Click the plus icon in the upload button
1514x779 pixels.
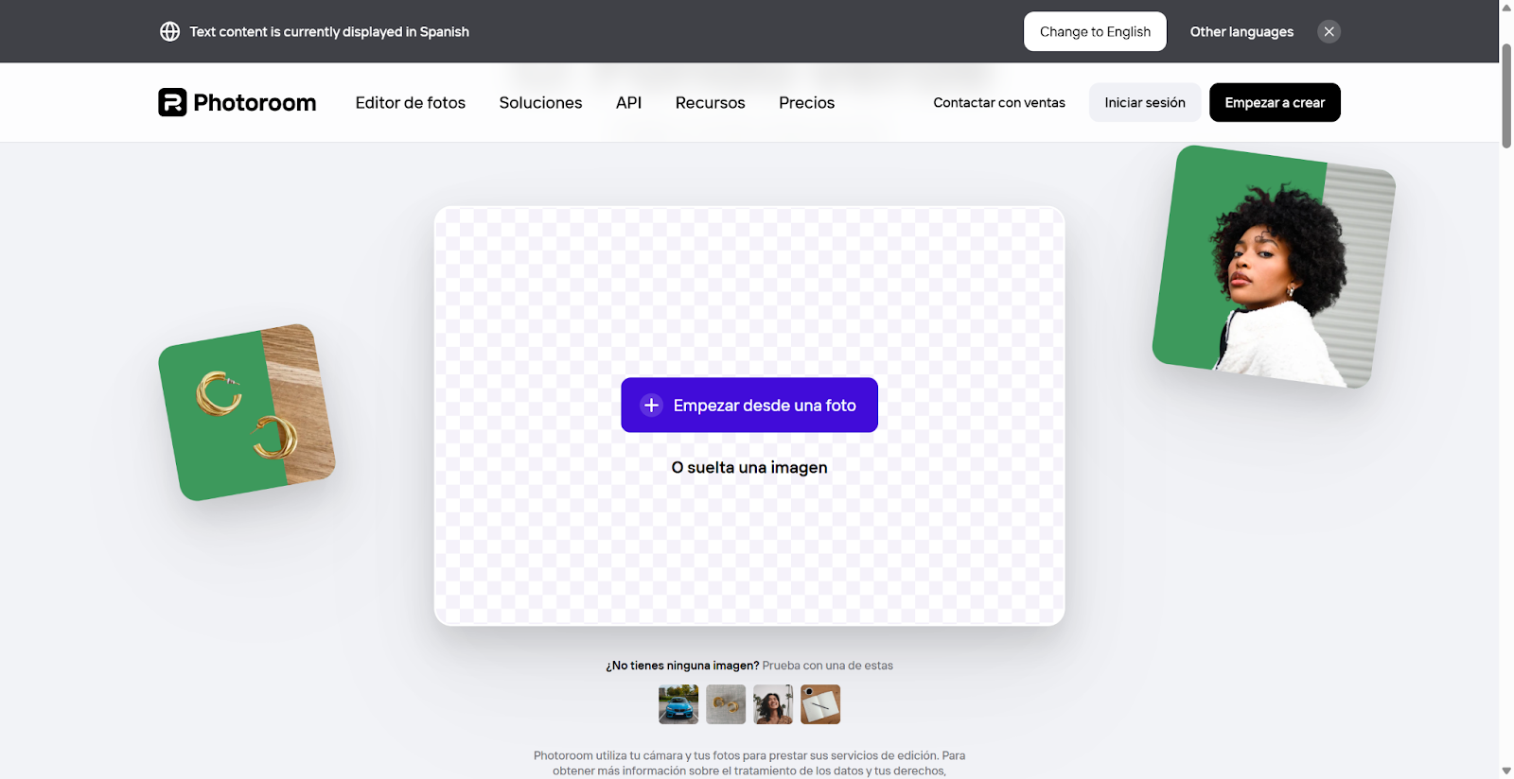(651, 405)
